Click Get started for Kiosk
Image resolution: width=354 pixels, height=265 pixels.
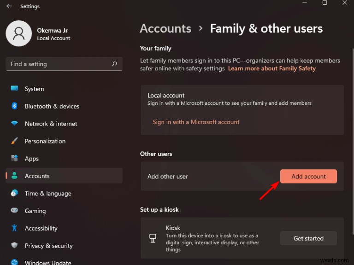click(308, 238)
